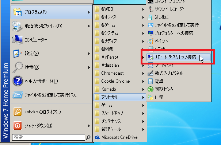The width and height of the screenshot is (221, 145).
Task: Open the @オフィス folder
Action: [x=119, y=17]
